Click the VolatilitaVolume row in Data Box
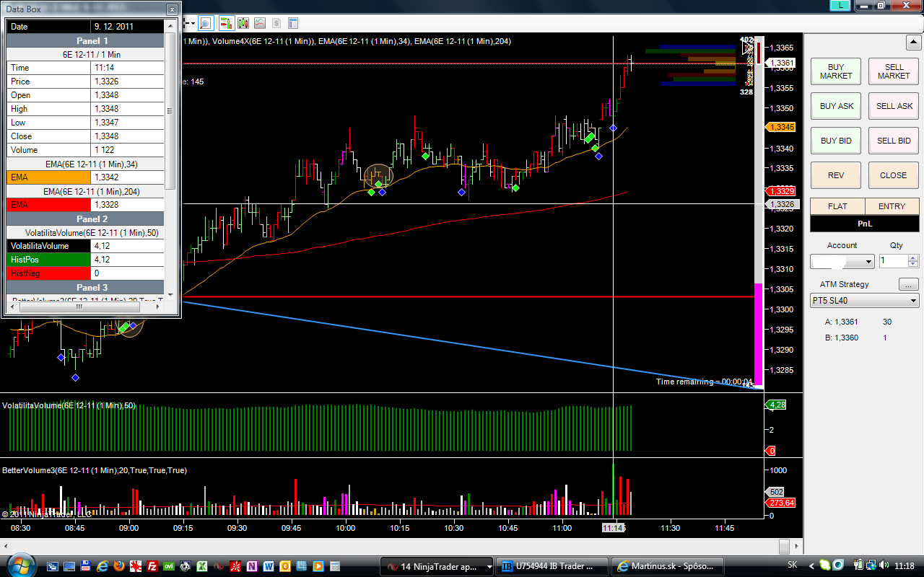Screen dimensions: 924x577 [x=85, y=246]
